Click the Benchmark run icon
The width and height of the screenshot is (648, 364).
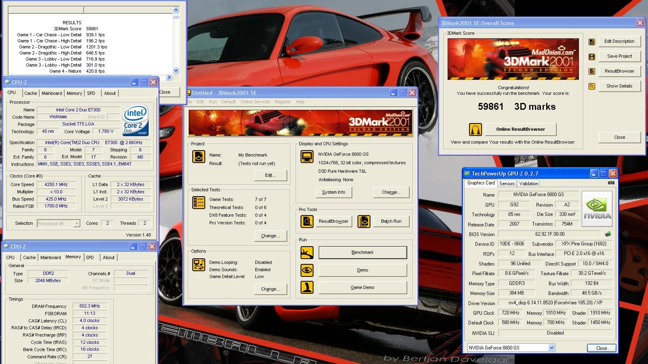pyautogui.click(x=307, y=253)
